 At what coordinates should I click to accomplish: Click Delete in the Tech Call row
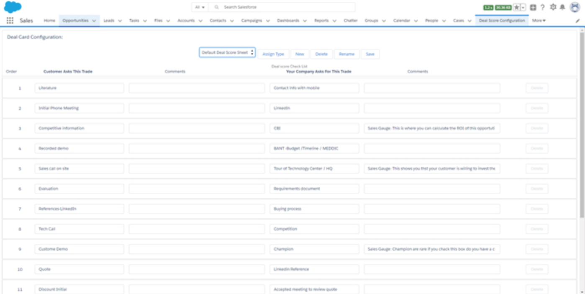click(537, 229)
